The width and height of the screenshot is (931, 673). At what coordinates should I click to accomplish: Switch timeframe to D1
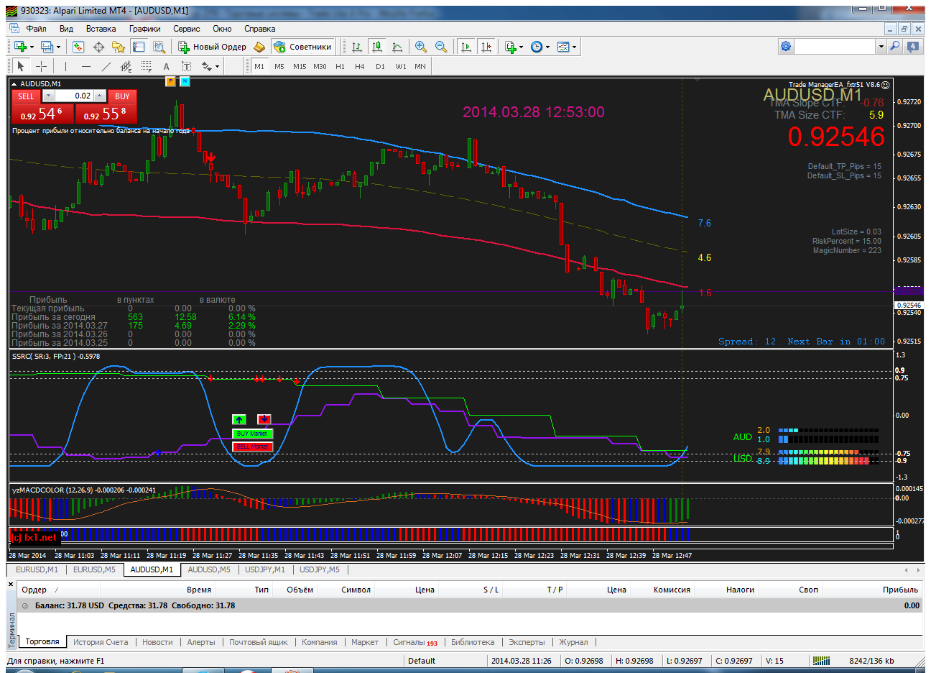(x=380, y=66)
